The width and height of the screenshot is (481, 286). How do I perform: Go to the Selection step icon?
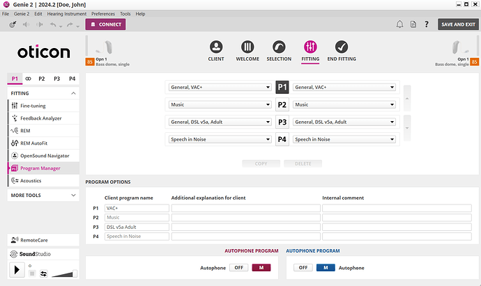(279, 47)
